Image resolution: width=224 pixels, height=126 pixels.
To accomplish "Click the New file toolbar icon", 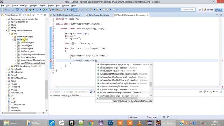I will click(x=3, y=10).
